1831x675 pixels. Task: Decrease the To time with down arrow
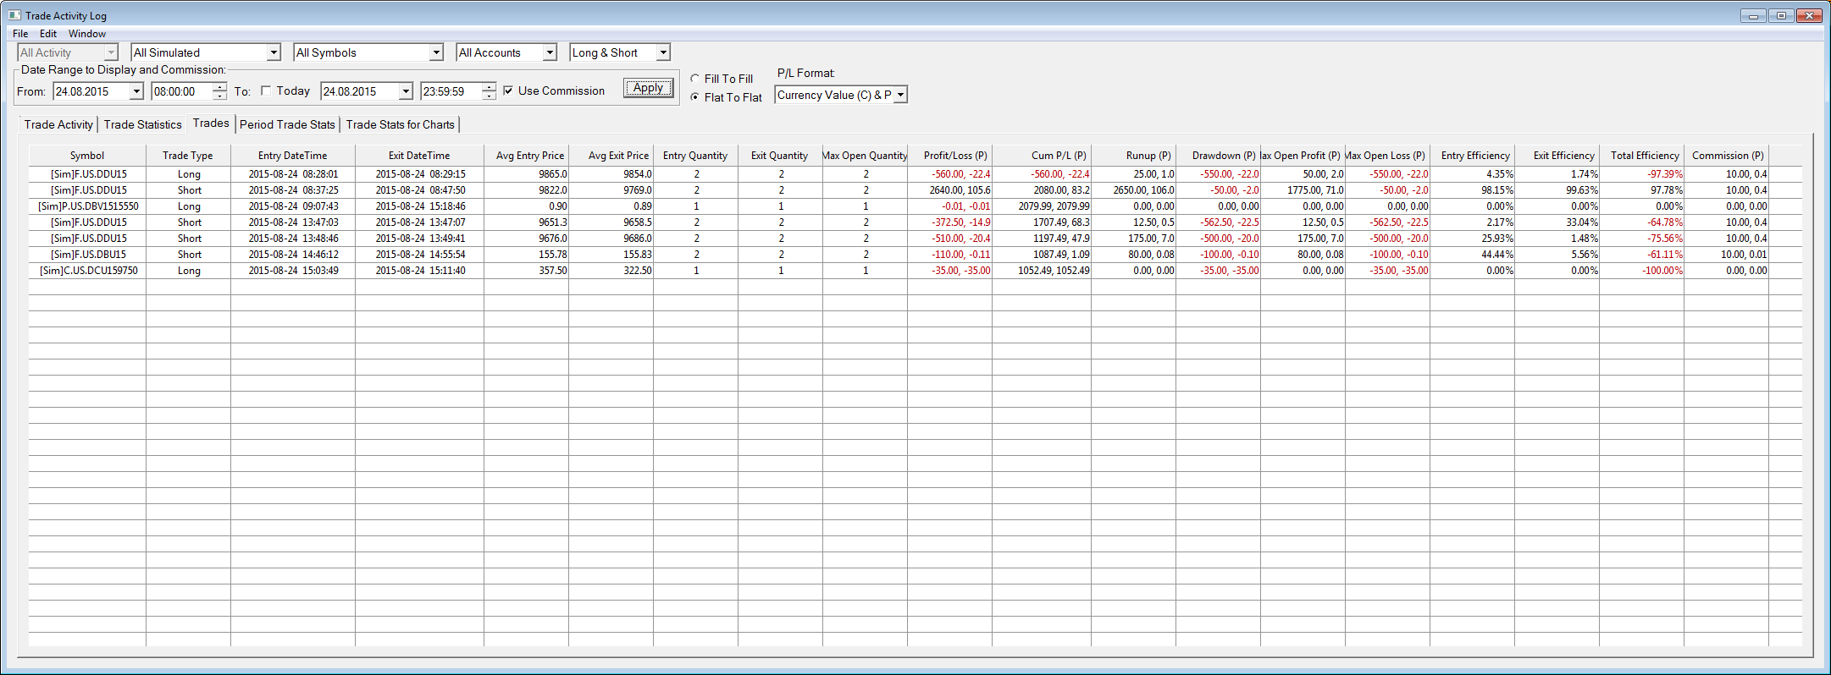(489, 96)
